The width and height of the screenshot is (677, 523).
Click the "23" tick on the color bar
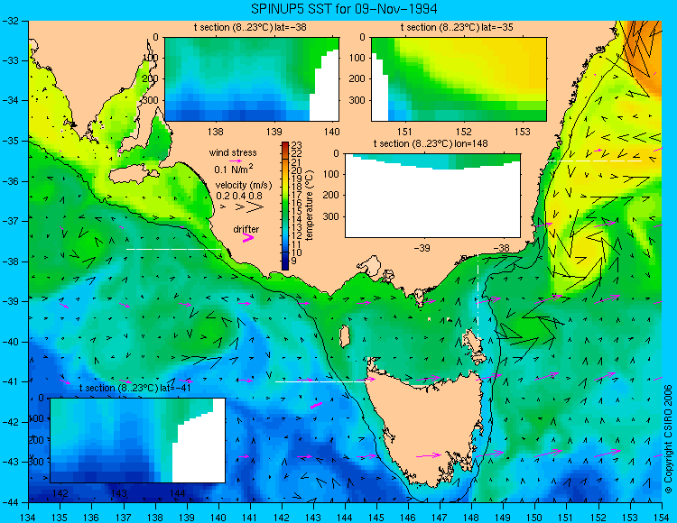coord(297,145)
